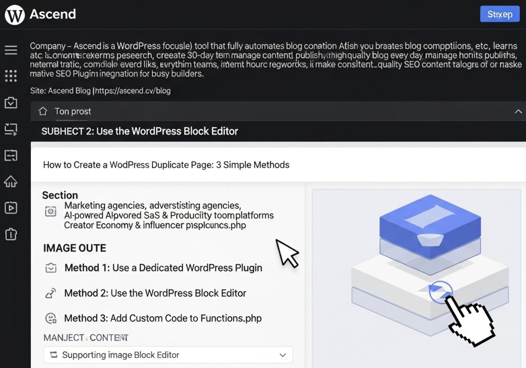Click the home icon beside Ton prost

(43, 111)
